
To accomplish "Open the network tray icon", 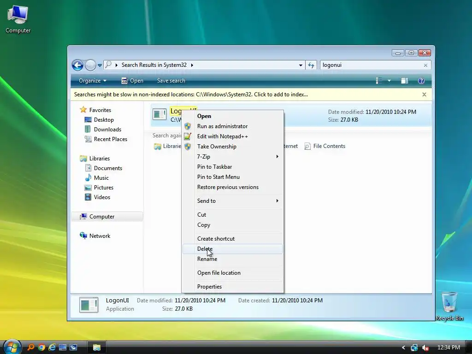I will [x=414, y=348].
